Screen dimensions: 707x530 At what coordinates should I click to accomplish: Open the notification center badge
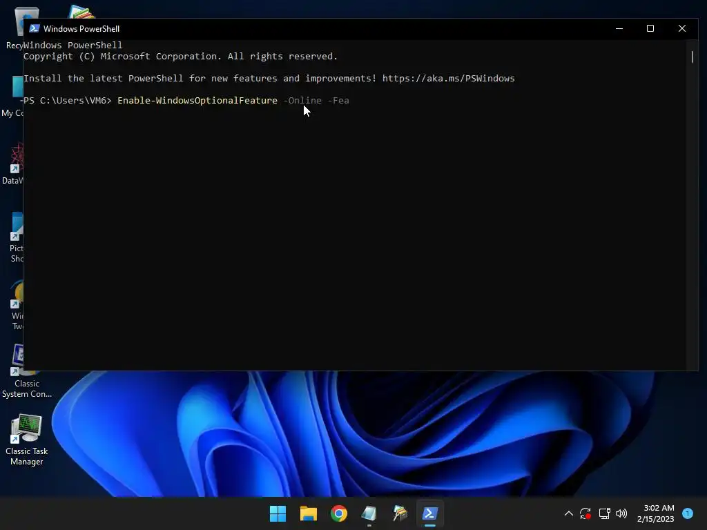[688, 513]
